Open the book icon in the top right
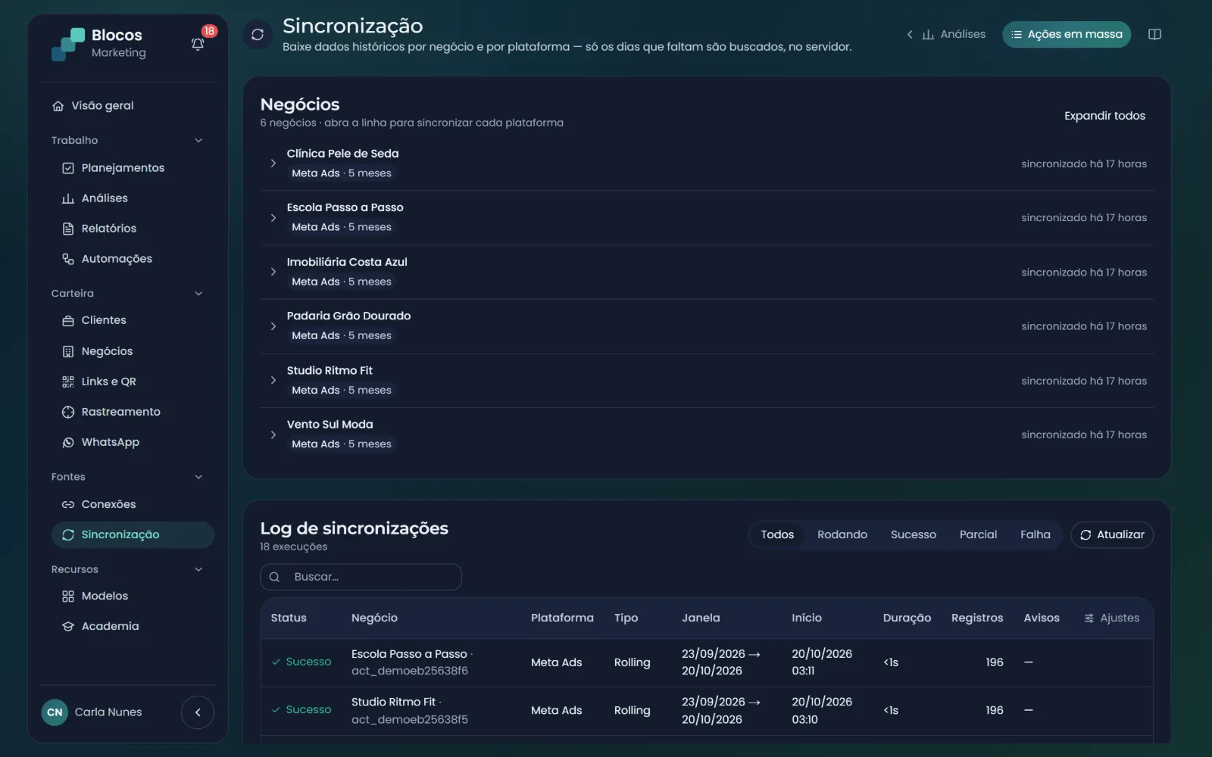1212x757 pixels. [x=1154, y=34]
